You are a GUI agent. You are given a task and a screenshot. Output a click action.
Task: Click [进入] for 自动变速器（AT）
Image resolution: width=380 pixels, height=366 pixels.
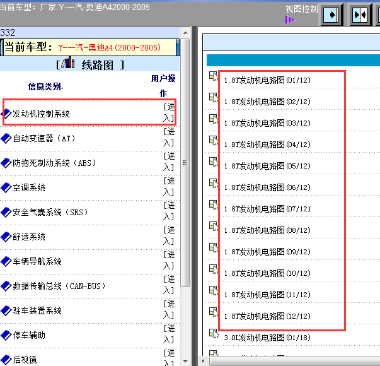coord(169,137)
